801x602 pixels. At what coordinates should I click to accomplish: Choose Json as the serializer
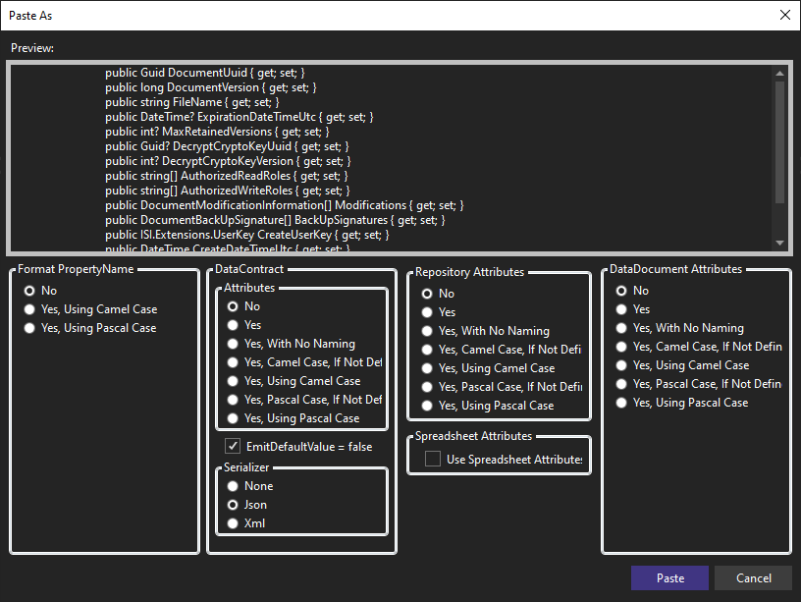coord(233,505)
